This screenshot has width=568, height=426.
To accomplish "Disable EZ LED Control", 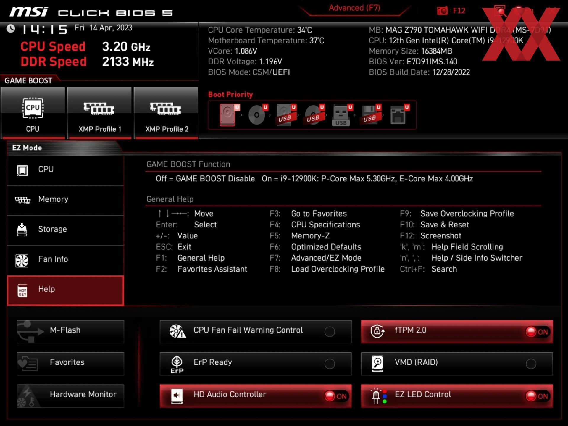I will 537,396.
